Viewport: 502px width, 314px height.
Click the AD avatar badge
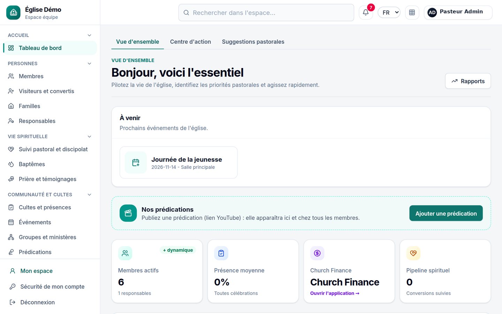pos(432,13)
